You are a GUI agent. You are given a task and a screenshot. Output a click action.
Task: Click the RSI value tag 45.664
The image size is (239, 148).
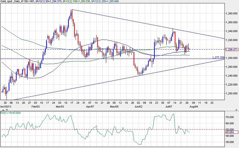232,132
